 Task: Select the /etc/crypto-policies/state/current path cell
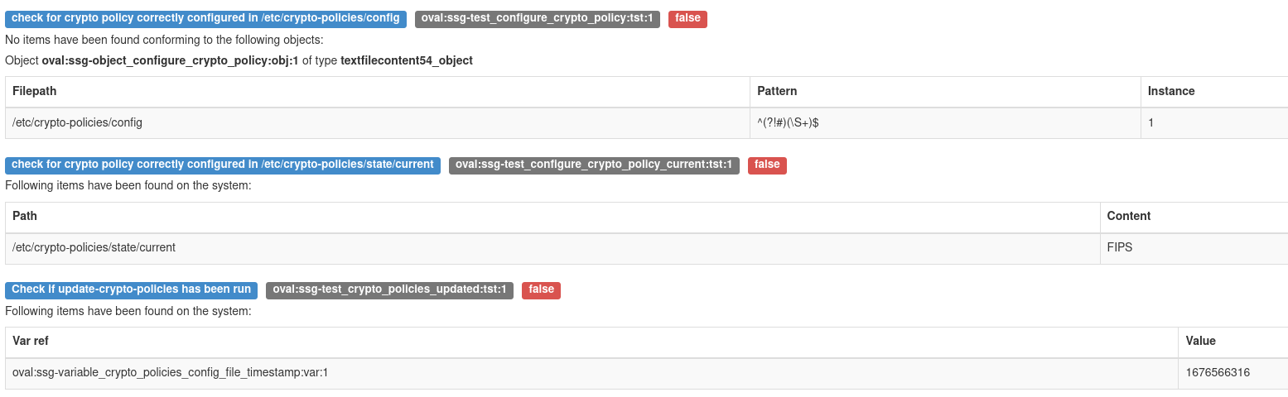(x=94, y=247)
